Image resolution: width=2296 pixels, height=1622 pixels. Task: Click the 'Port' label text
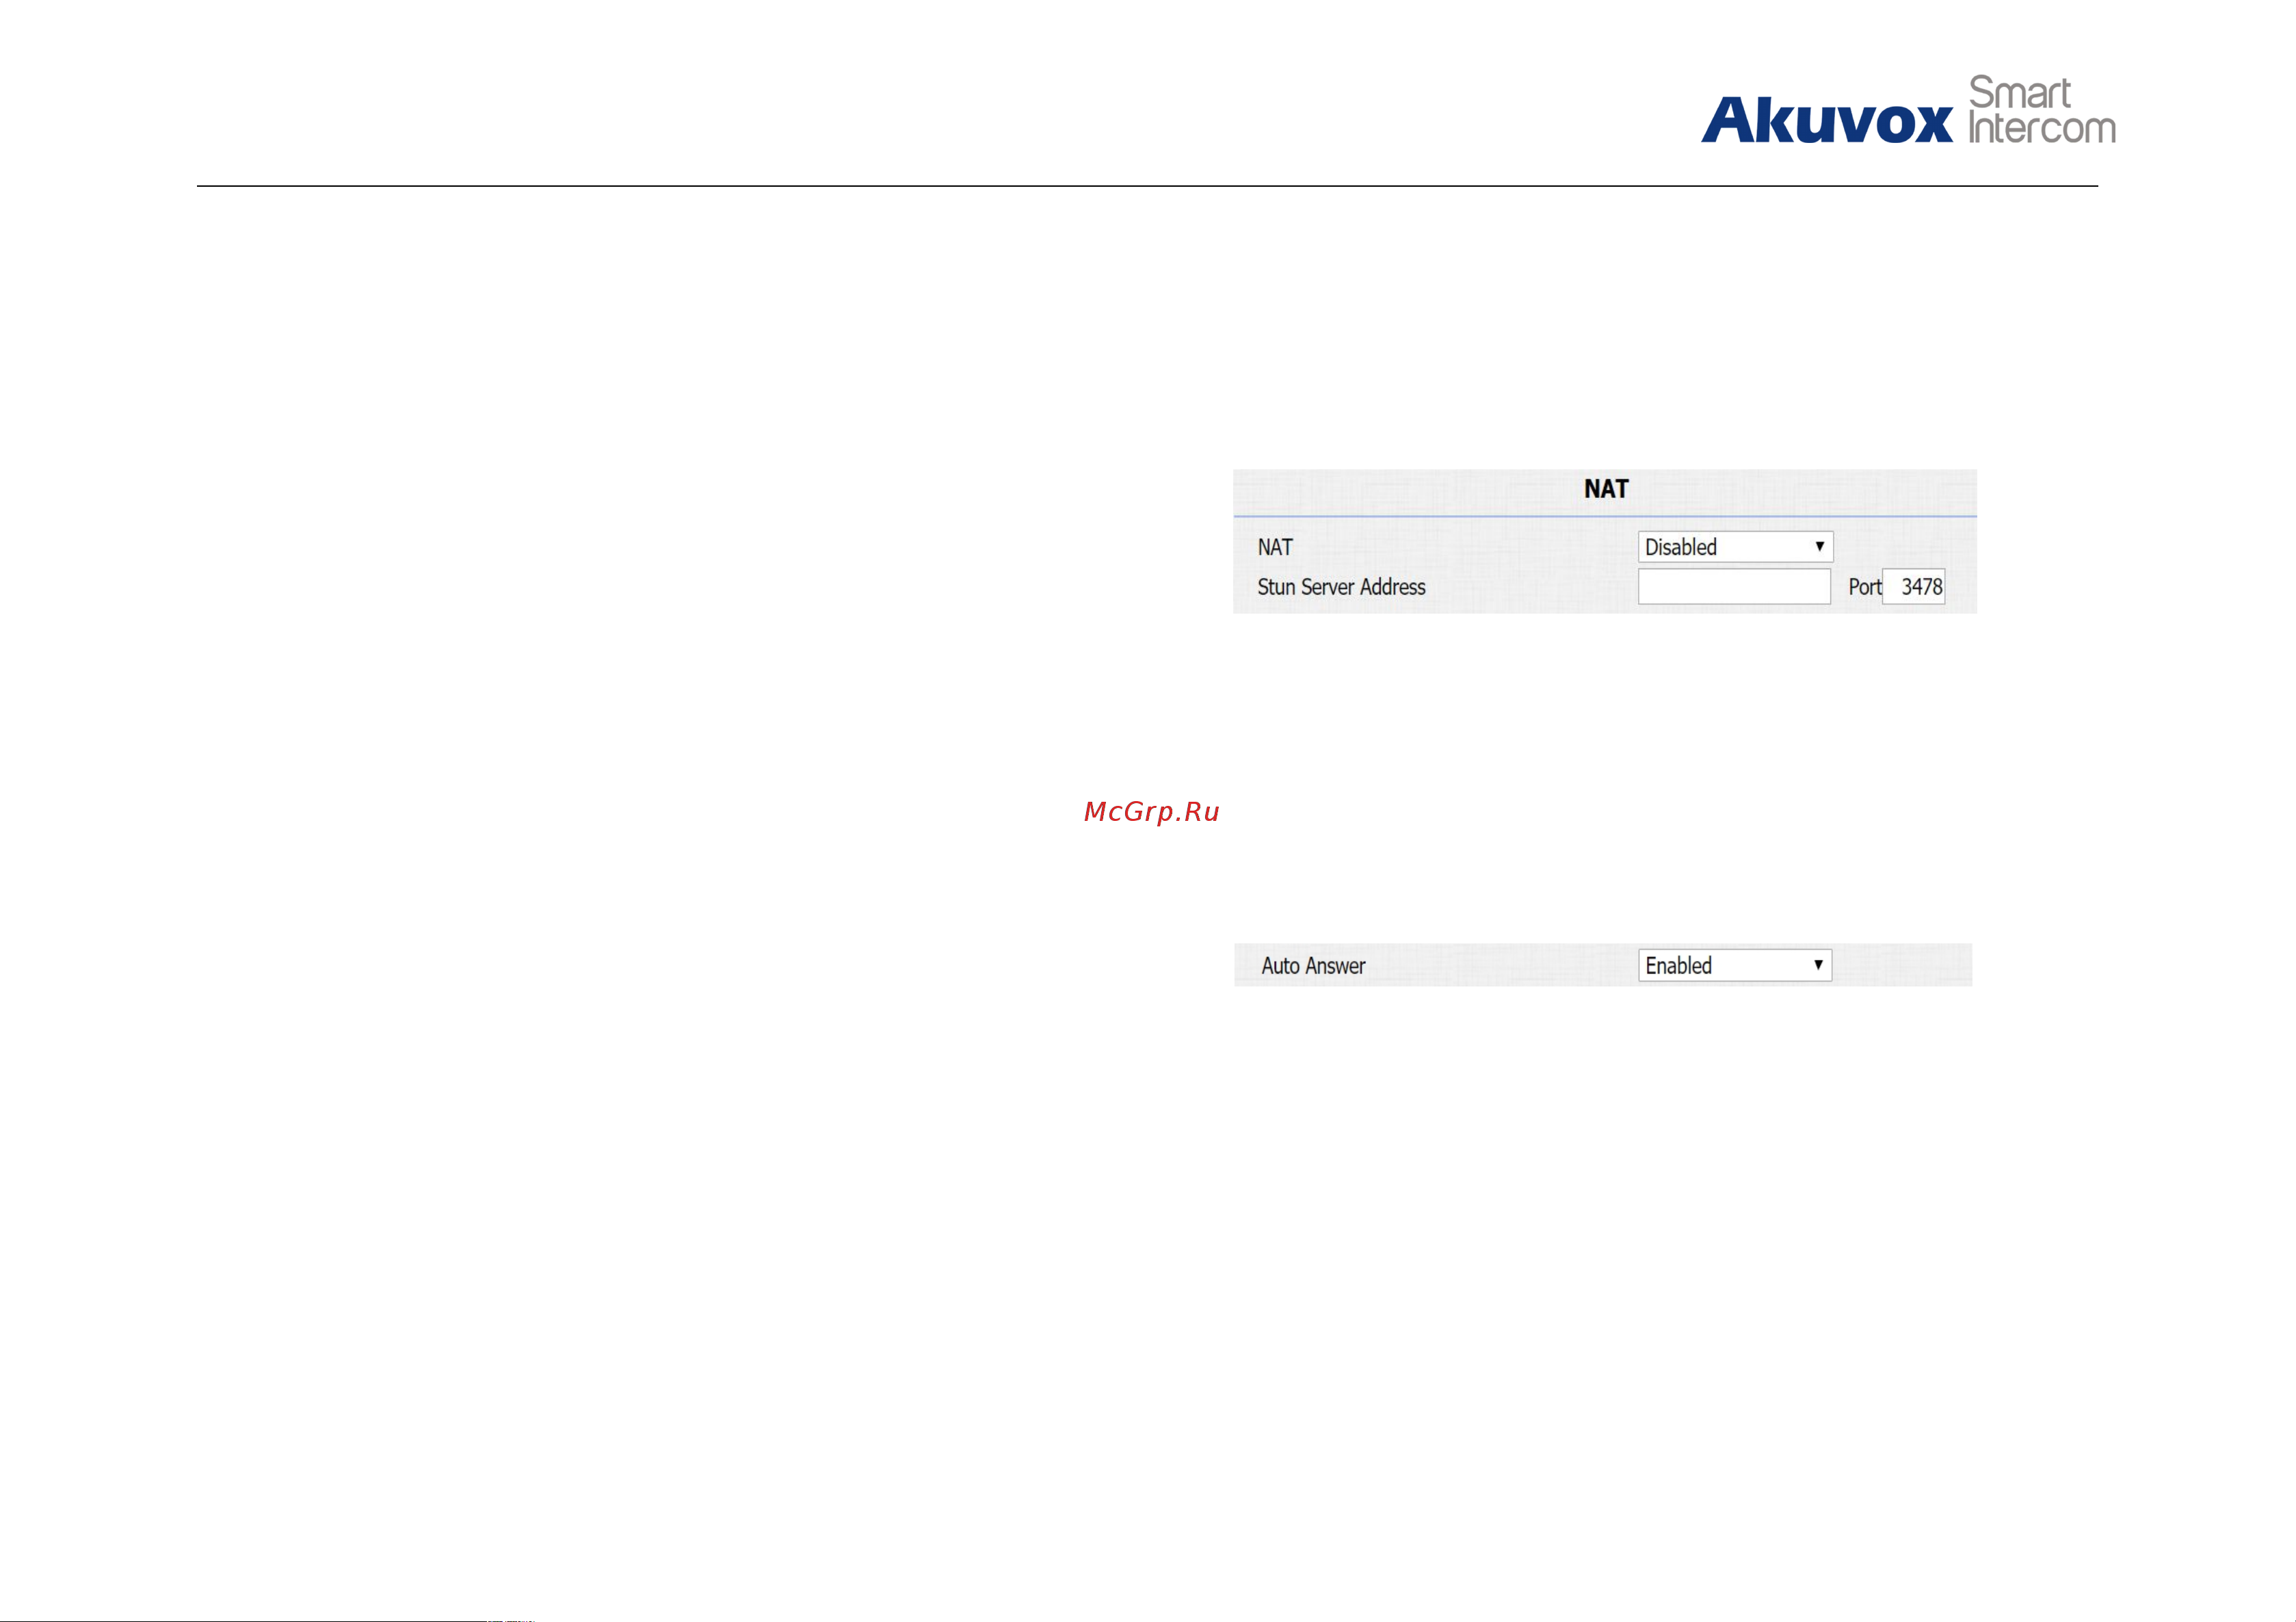pyautogui.click(x=1864, y=587)
